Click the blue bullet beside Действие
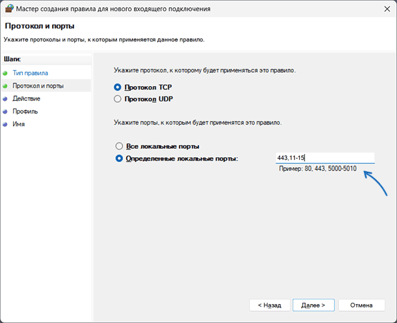This screenshot has height=323, width=397. point(5,99)
